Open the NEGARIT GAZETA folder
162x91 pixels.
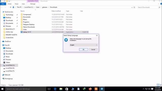(11, 35)
